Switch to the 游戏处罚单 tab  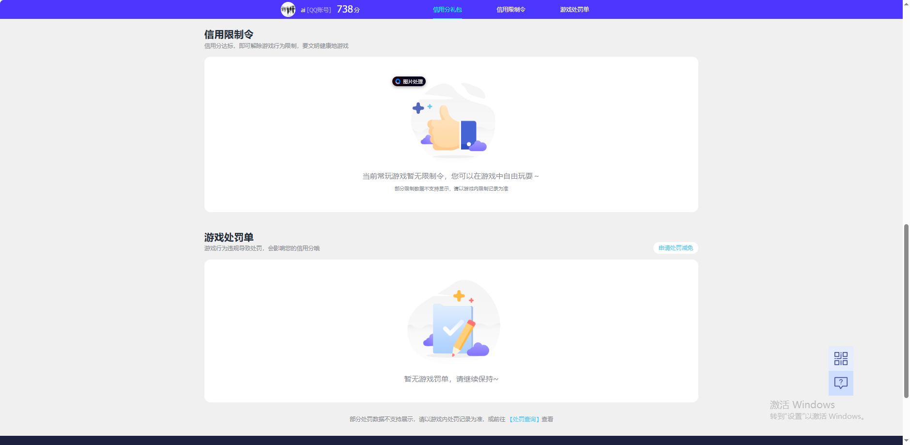[x=574, y=10]
